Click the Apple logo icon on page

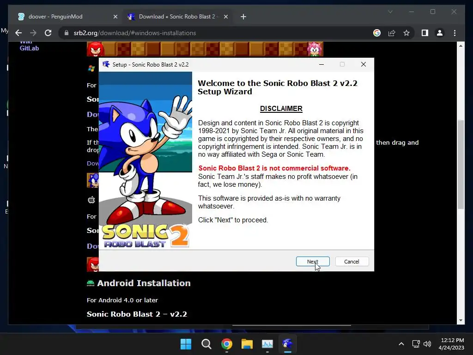(x=91, y=200)
